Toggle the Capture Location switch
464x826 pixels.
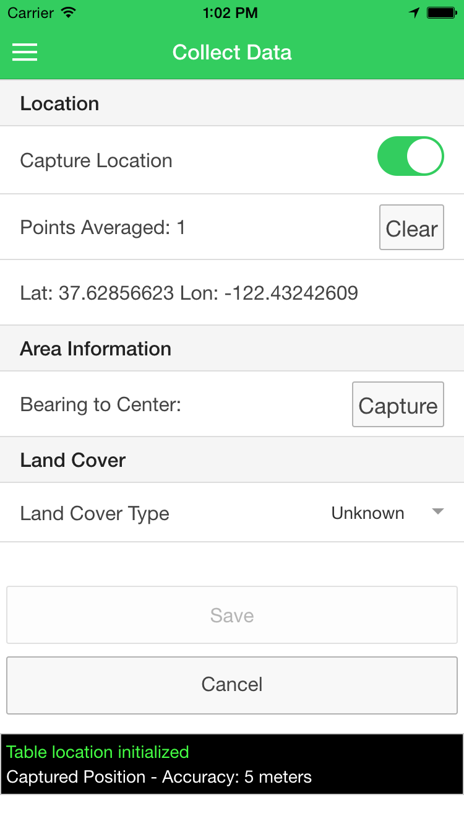point(410,157)
